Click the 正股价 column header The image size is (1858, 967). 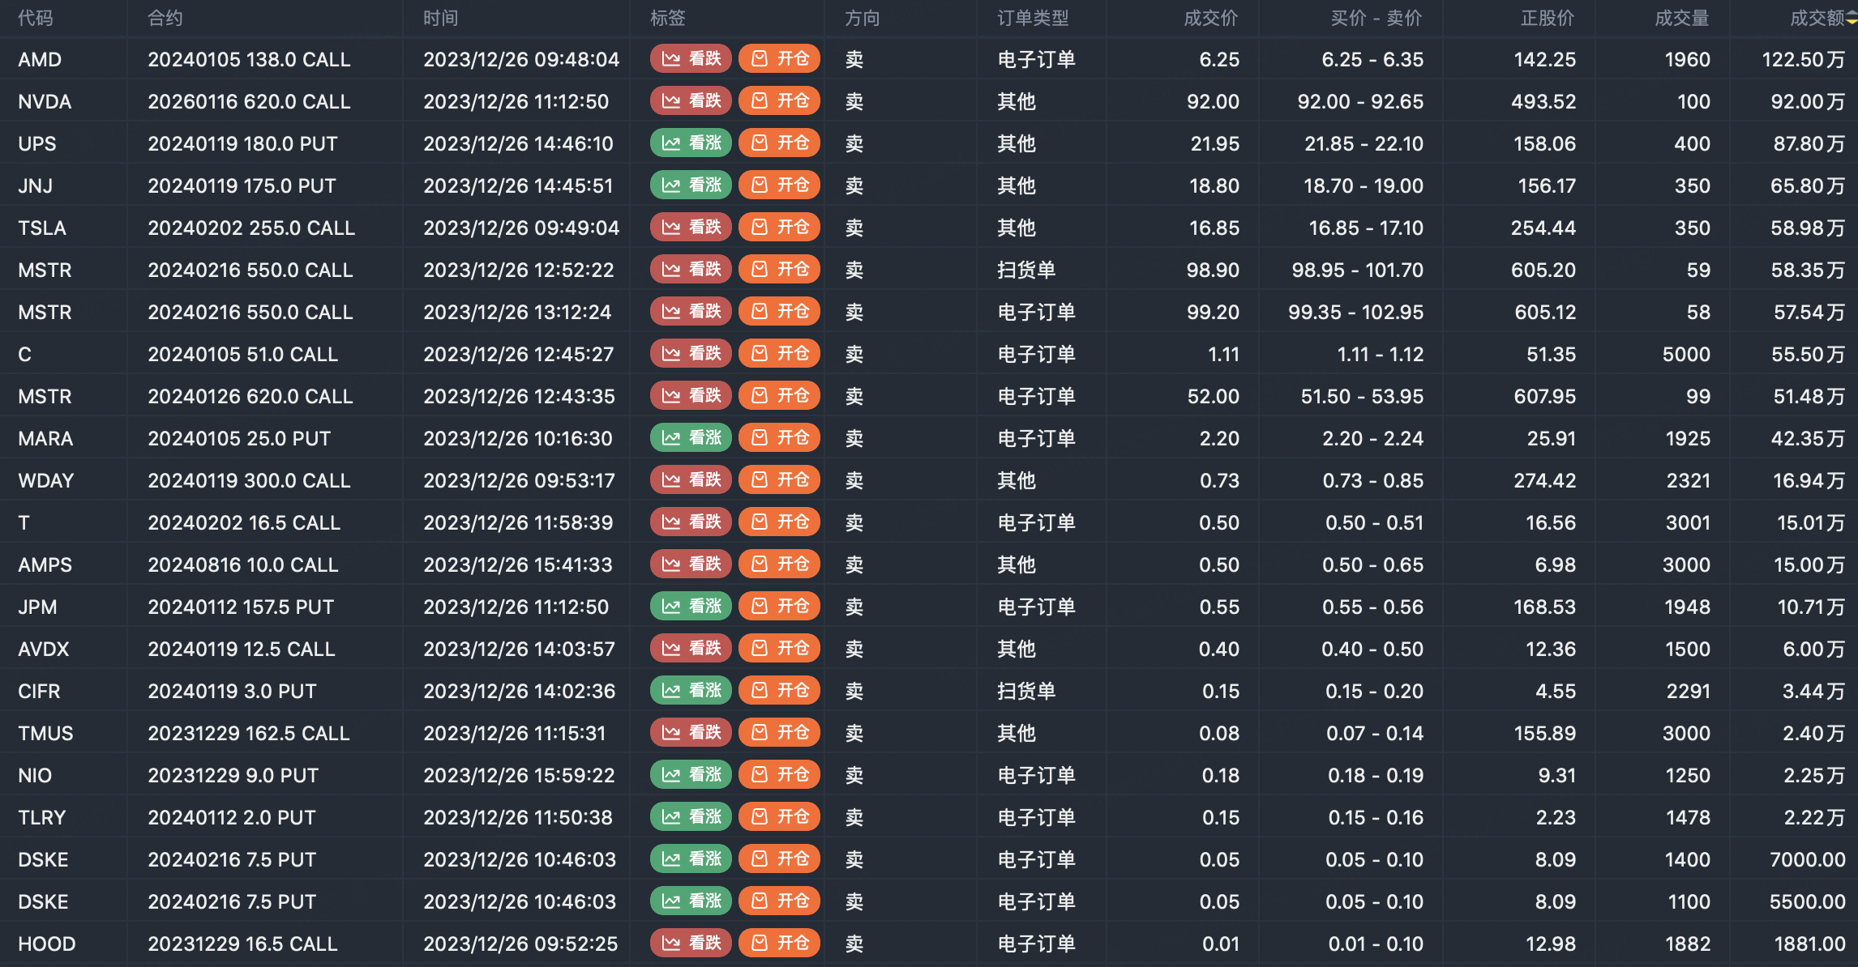[x=1547, y=19]
